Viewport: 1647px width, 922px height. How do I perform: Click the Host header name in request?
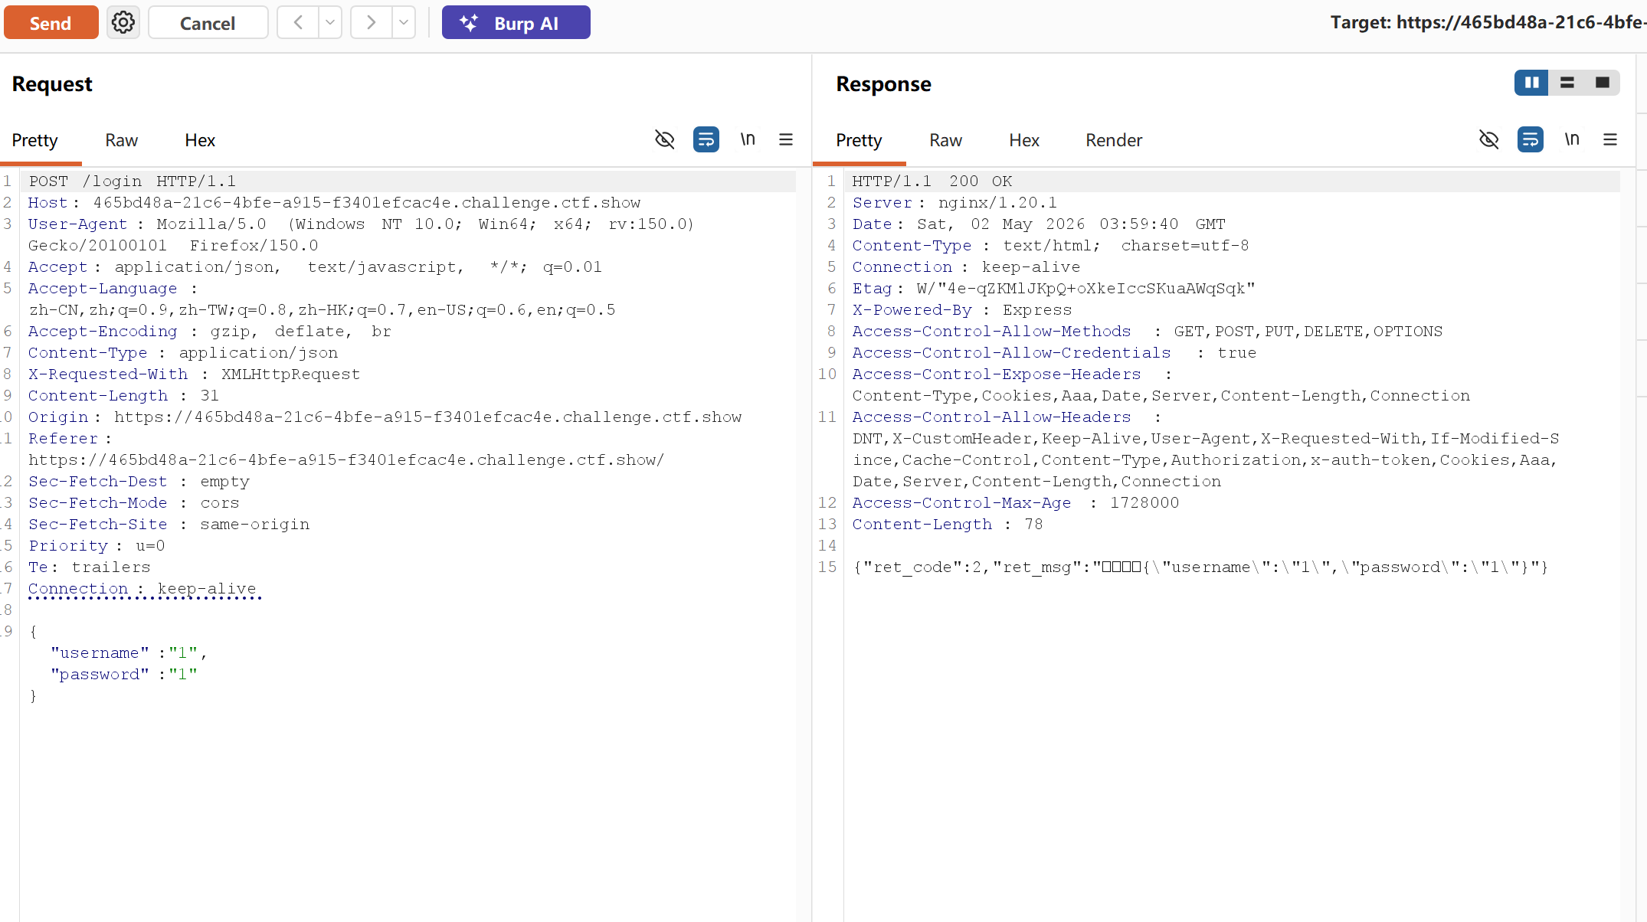[47, 203]
